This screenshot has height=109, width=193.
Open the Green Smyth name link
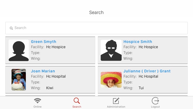43,42
